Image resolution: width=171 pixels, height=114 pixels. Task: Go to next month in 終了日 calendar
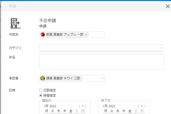click(x=145, y=106)
